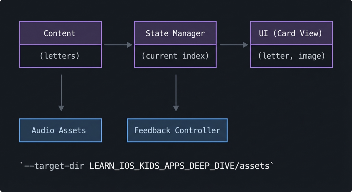The image size is (352, 192).
Task: Select the (letter, image) cell
Action: [x=291, y=56]
